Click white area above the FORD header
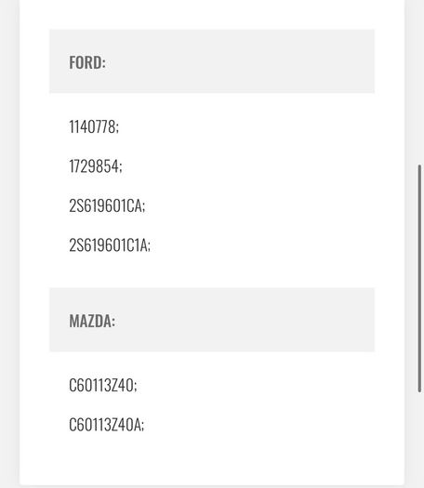Screen dimensions: 424x488 point(212,14)
